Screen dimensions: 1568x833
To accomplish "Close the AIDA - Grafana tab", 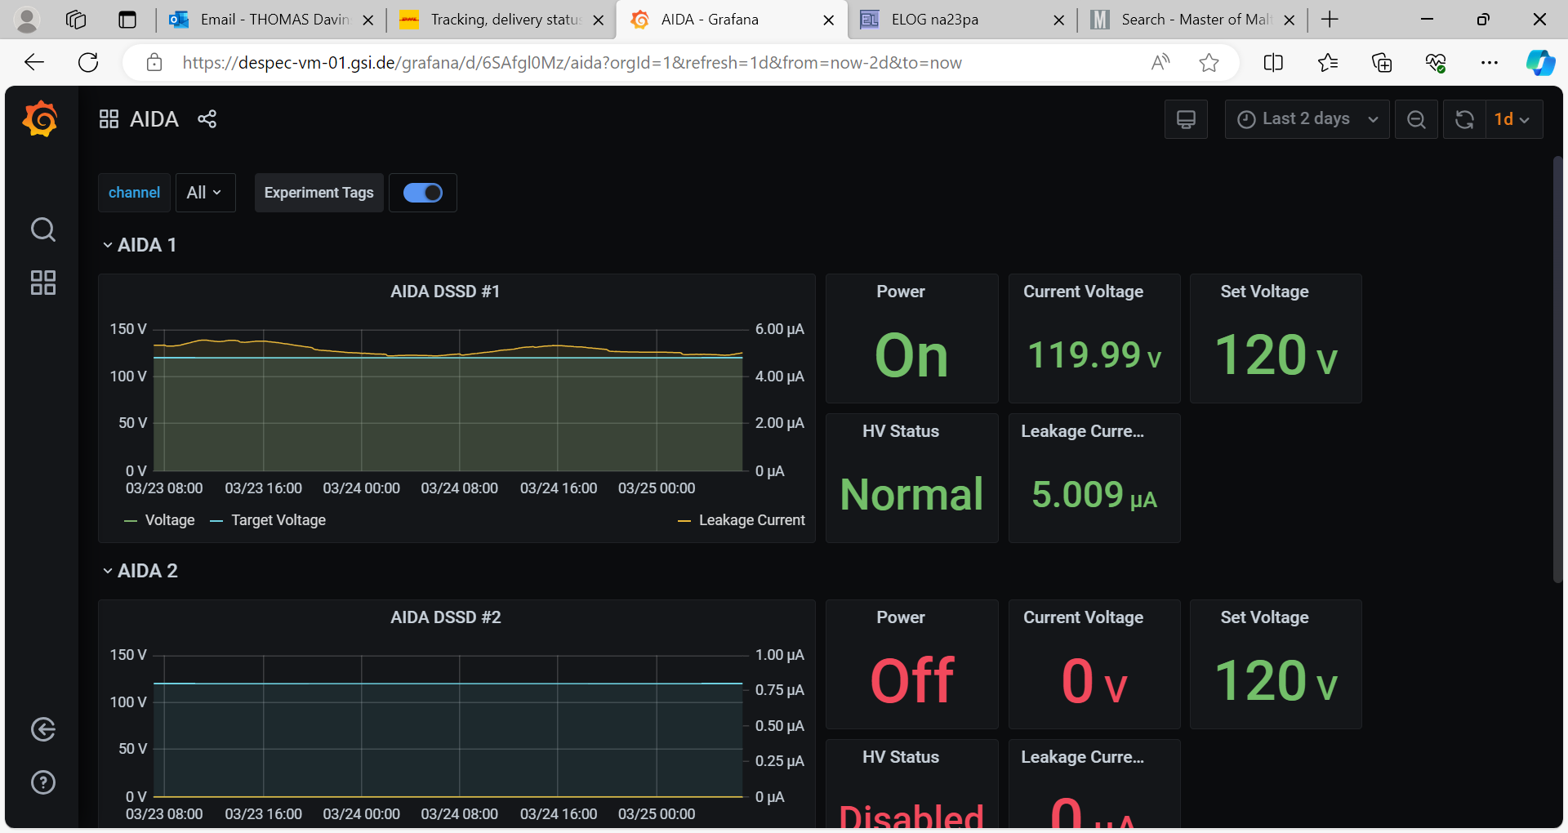I will tap(829, 20).
